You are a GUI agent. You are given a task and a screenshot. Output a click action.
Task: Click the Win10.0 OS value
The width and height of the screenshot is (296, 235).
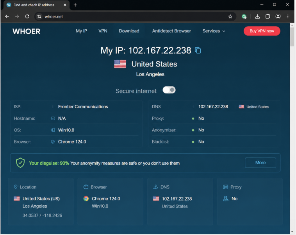point(66,130)
